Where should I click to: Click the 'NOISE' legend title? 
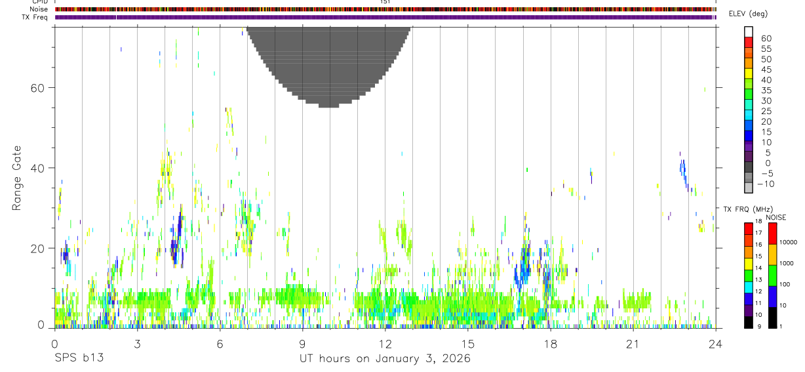[776, 217]
